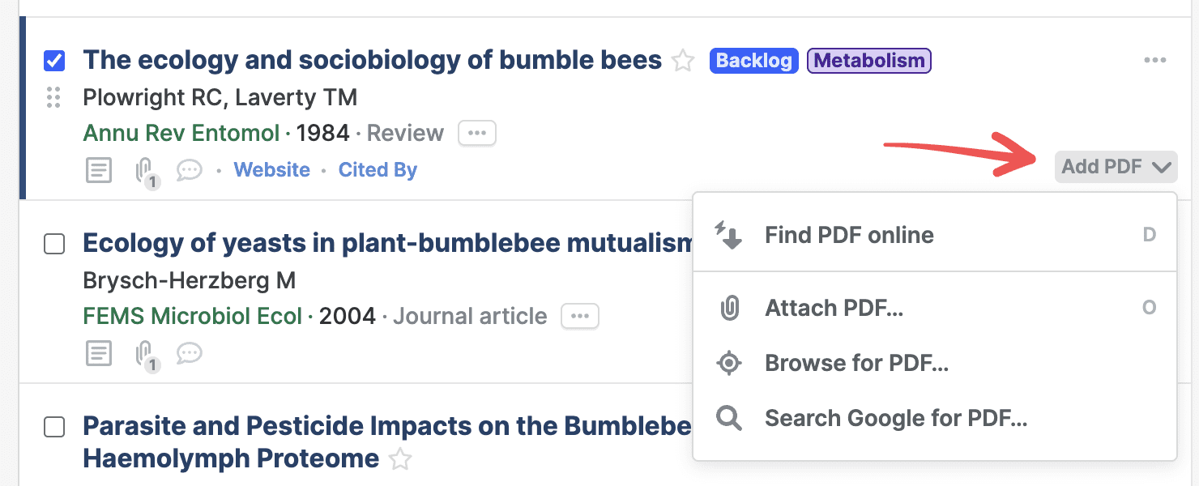Tick the Parasite and Pesticide Impacts checkbox
The width and height of the screenshot is (1199, 486).
[54, 427]
